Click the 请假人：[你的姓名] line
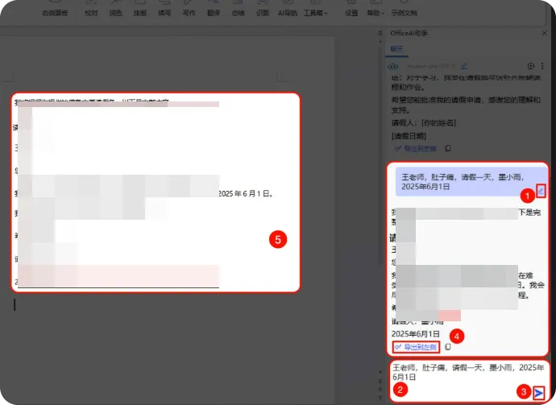556x405 pixels. pyautogui.click(x=423, y=123)
